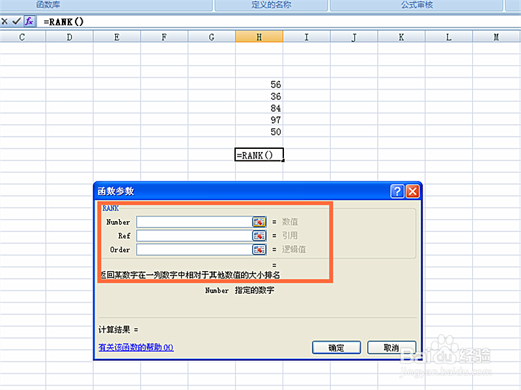The image size is (521, 390).
Task: Close the function arguments dialog
Action: point(413,191)
